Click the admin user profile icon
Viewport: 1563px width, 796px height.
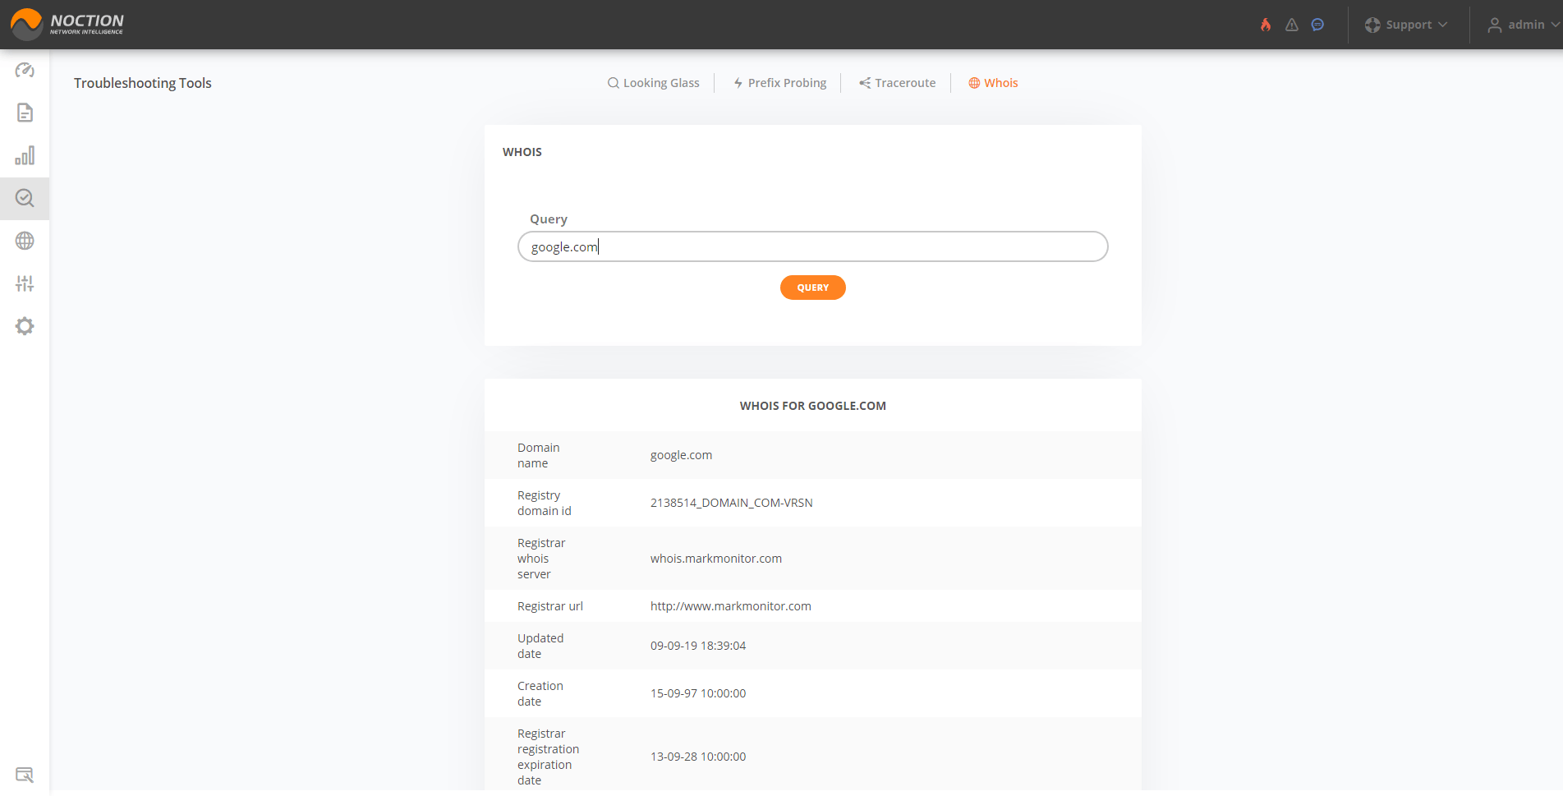pyautogui.click(x=1495, y=25)
